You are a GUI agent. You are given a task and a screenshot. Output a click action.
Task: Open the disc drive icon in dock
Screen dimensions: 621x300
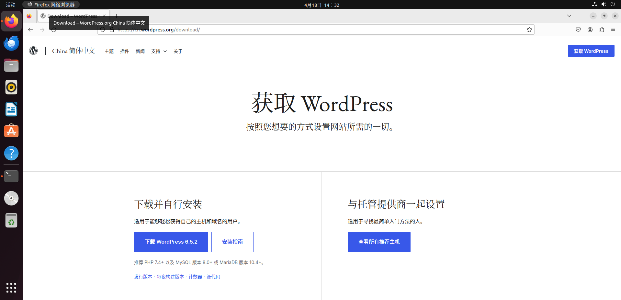(11, 198)
